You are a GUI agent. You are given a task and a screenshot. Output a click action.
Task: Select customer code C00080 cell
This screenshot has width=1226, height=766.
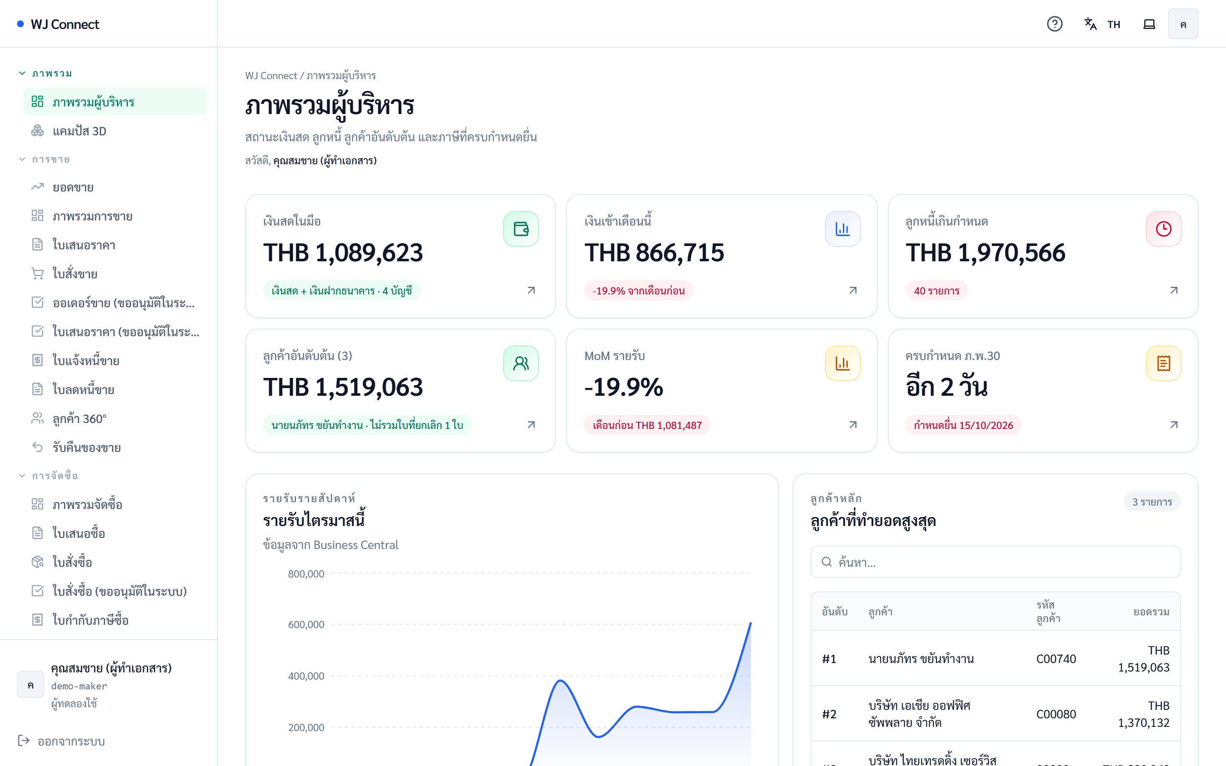point(1056,714)
